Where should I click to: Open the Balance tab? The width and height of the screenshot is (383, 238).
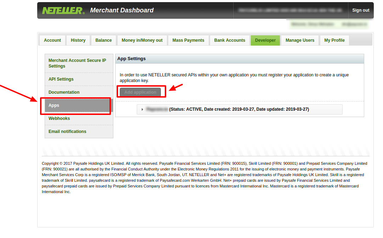103,40
